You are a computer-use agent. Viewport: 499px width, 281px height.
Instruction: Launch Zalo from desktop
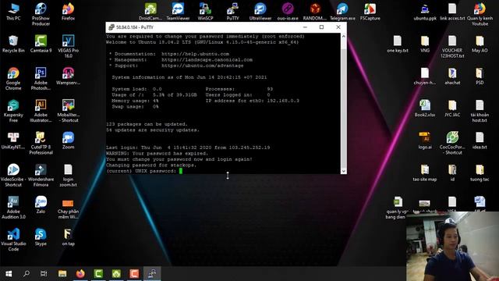pyautogui.click(x=41, y=205)
